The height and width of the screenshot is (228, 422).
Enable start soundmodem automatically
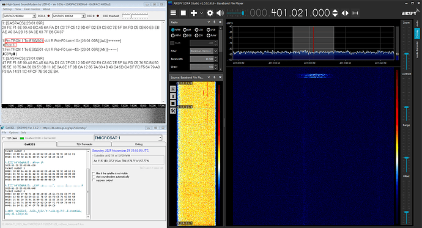click(94, 177)
